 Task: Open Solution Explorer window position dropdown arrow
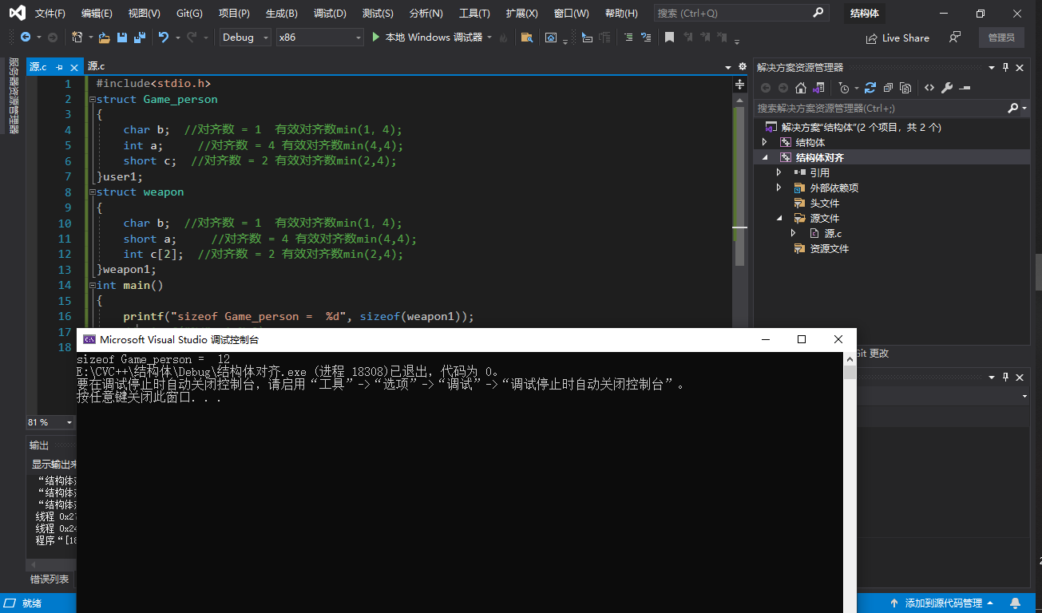click(992, 68)
